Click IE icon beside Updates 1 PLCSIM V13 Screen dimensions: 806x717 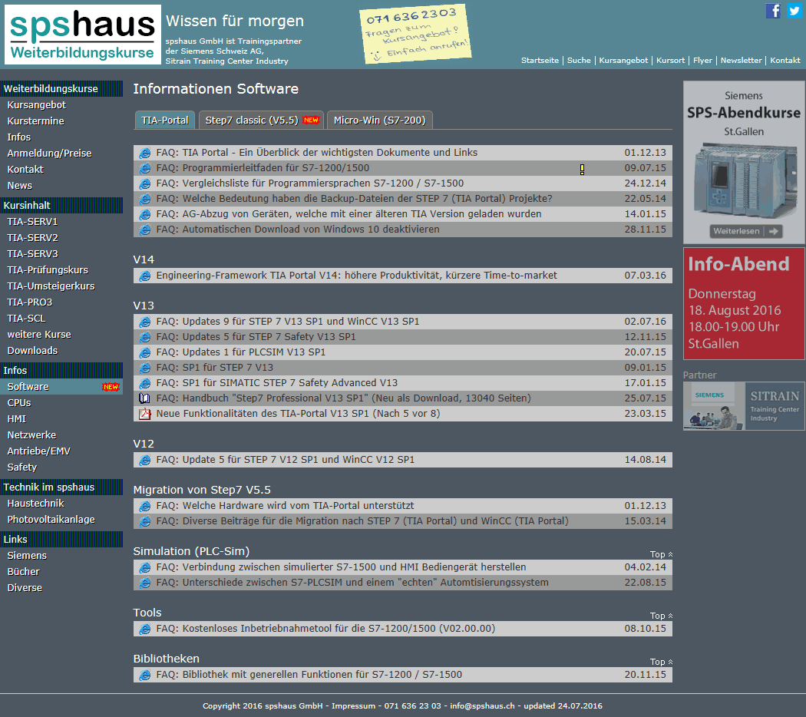145,352
